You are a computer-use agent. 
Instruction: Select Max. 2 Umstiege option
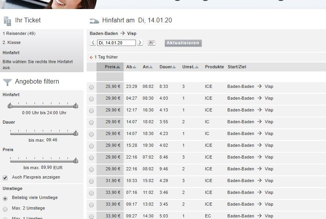tap(5, 208)
